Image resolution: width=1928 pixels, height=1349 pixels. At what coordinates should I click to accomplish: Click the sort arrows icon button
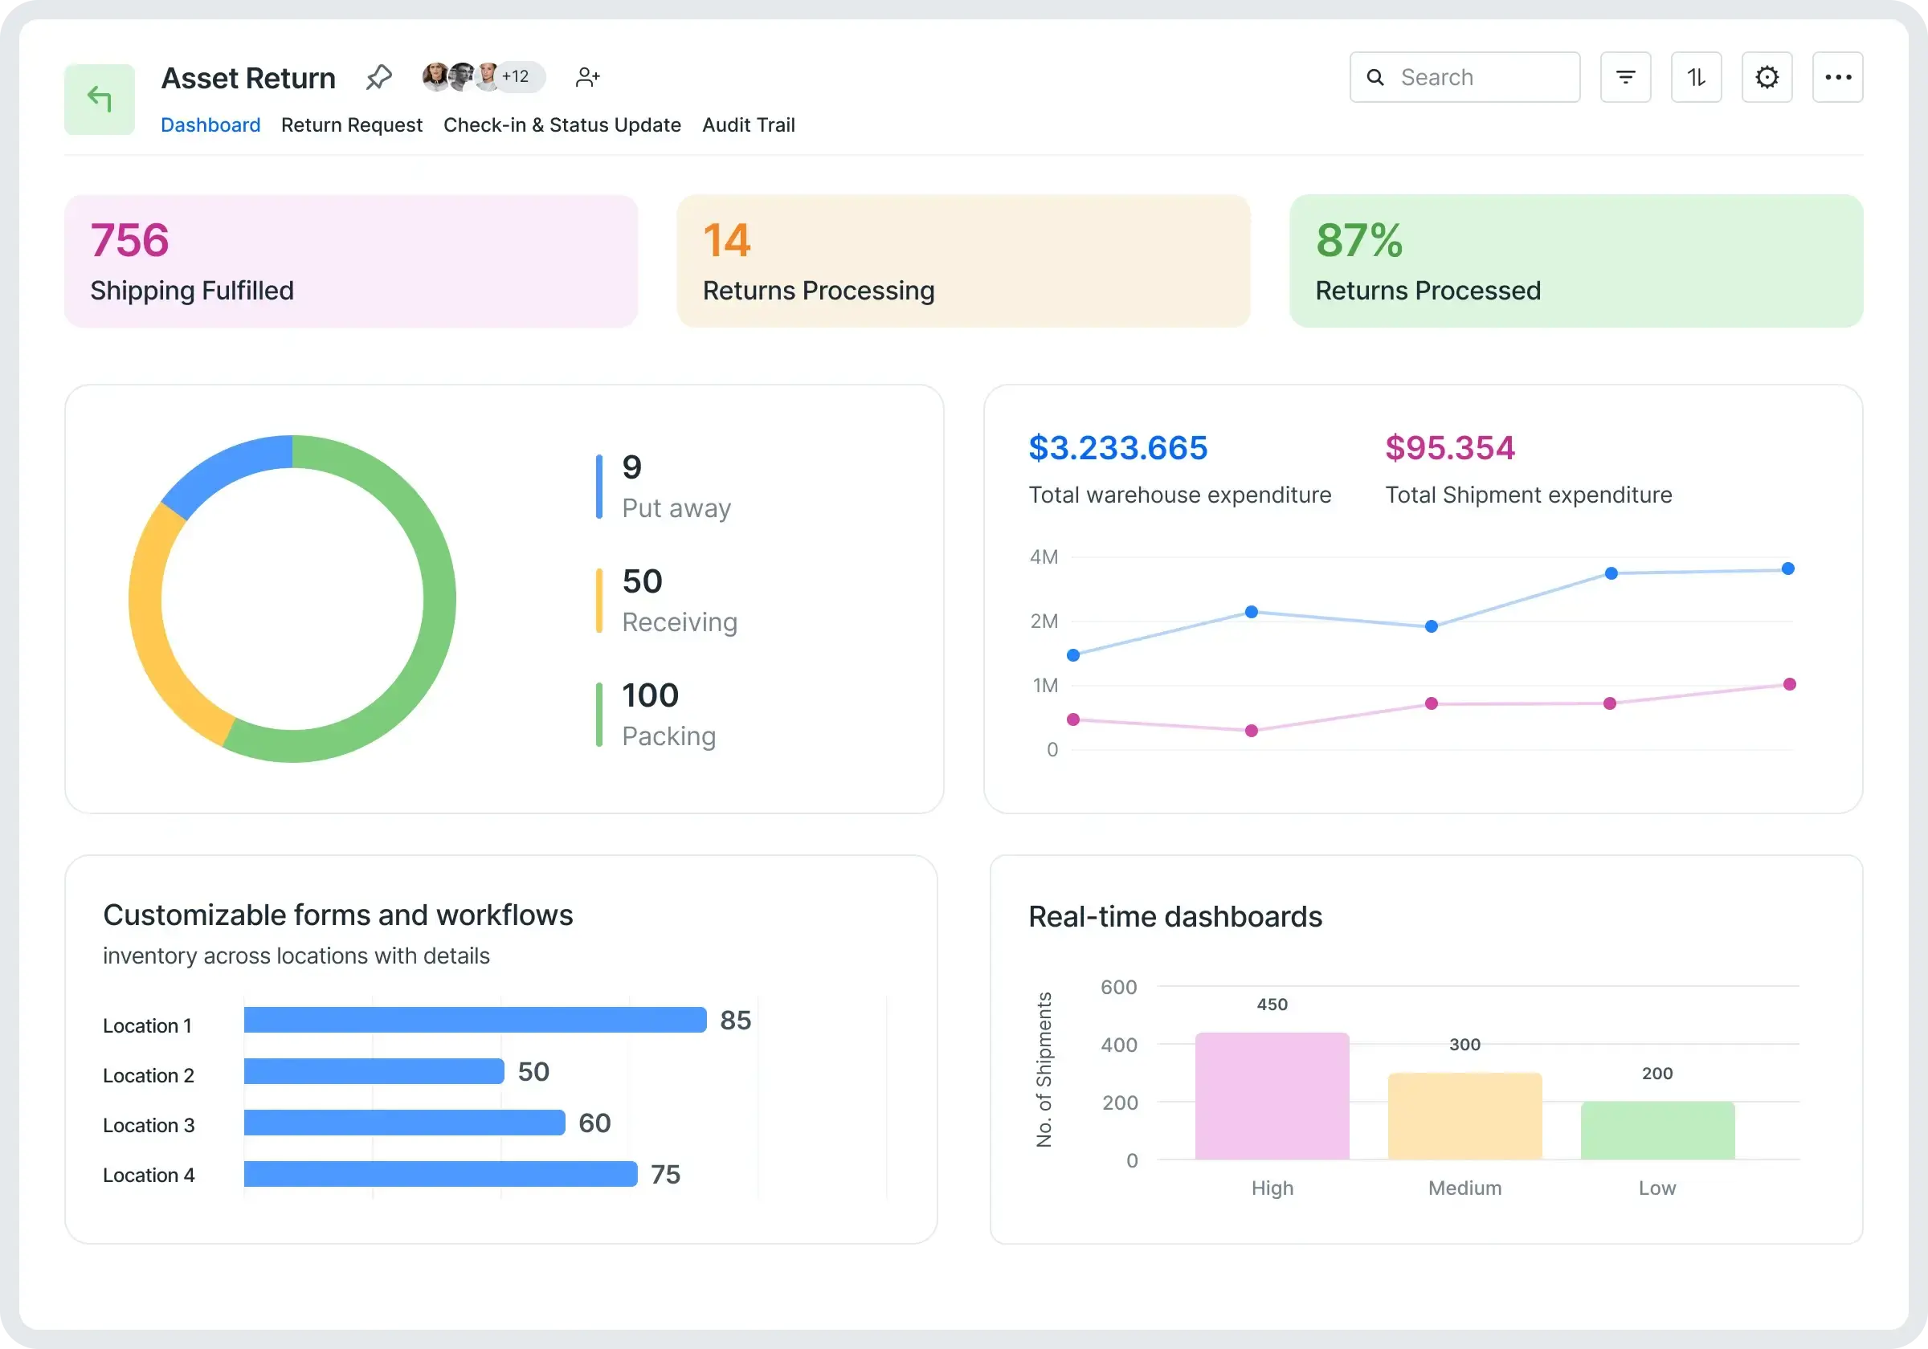pos(1695,77)
